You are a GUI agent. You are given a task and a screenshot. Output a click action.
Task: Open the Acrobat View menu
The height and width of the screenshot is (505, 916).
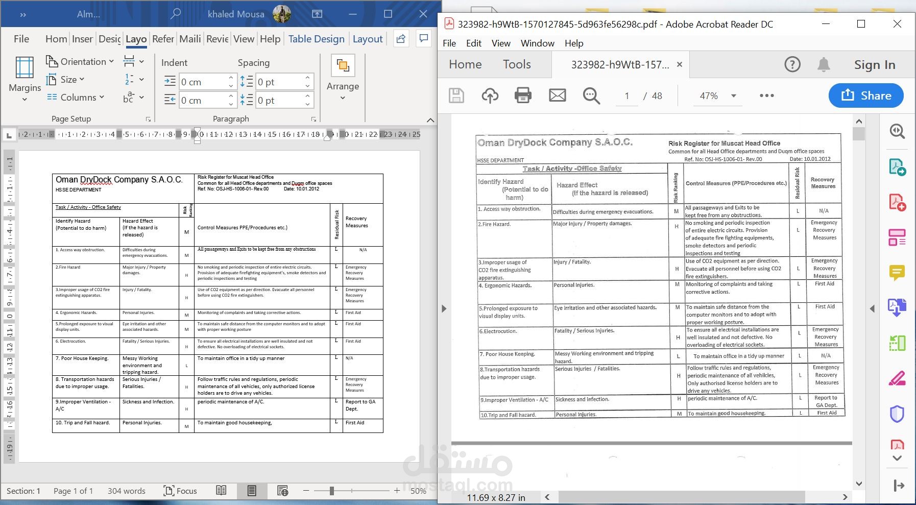(x=501, y=43)
